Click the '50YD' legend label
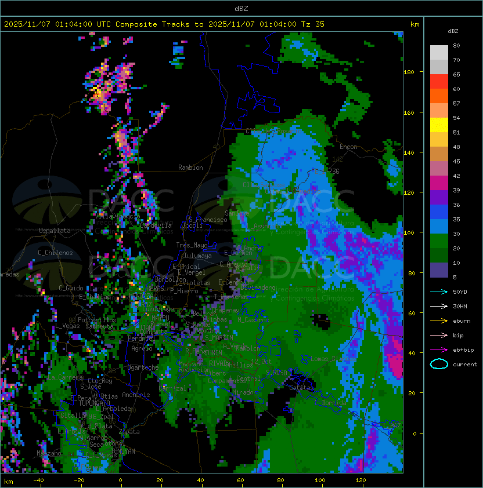The height and width of the screenshot is (488, 483). coord(460,292)
